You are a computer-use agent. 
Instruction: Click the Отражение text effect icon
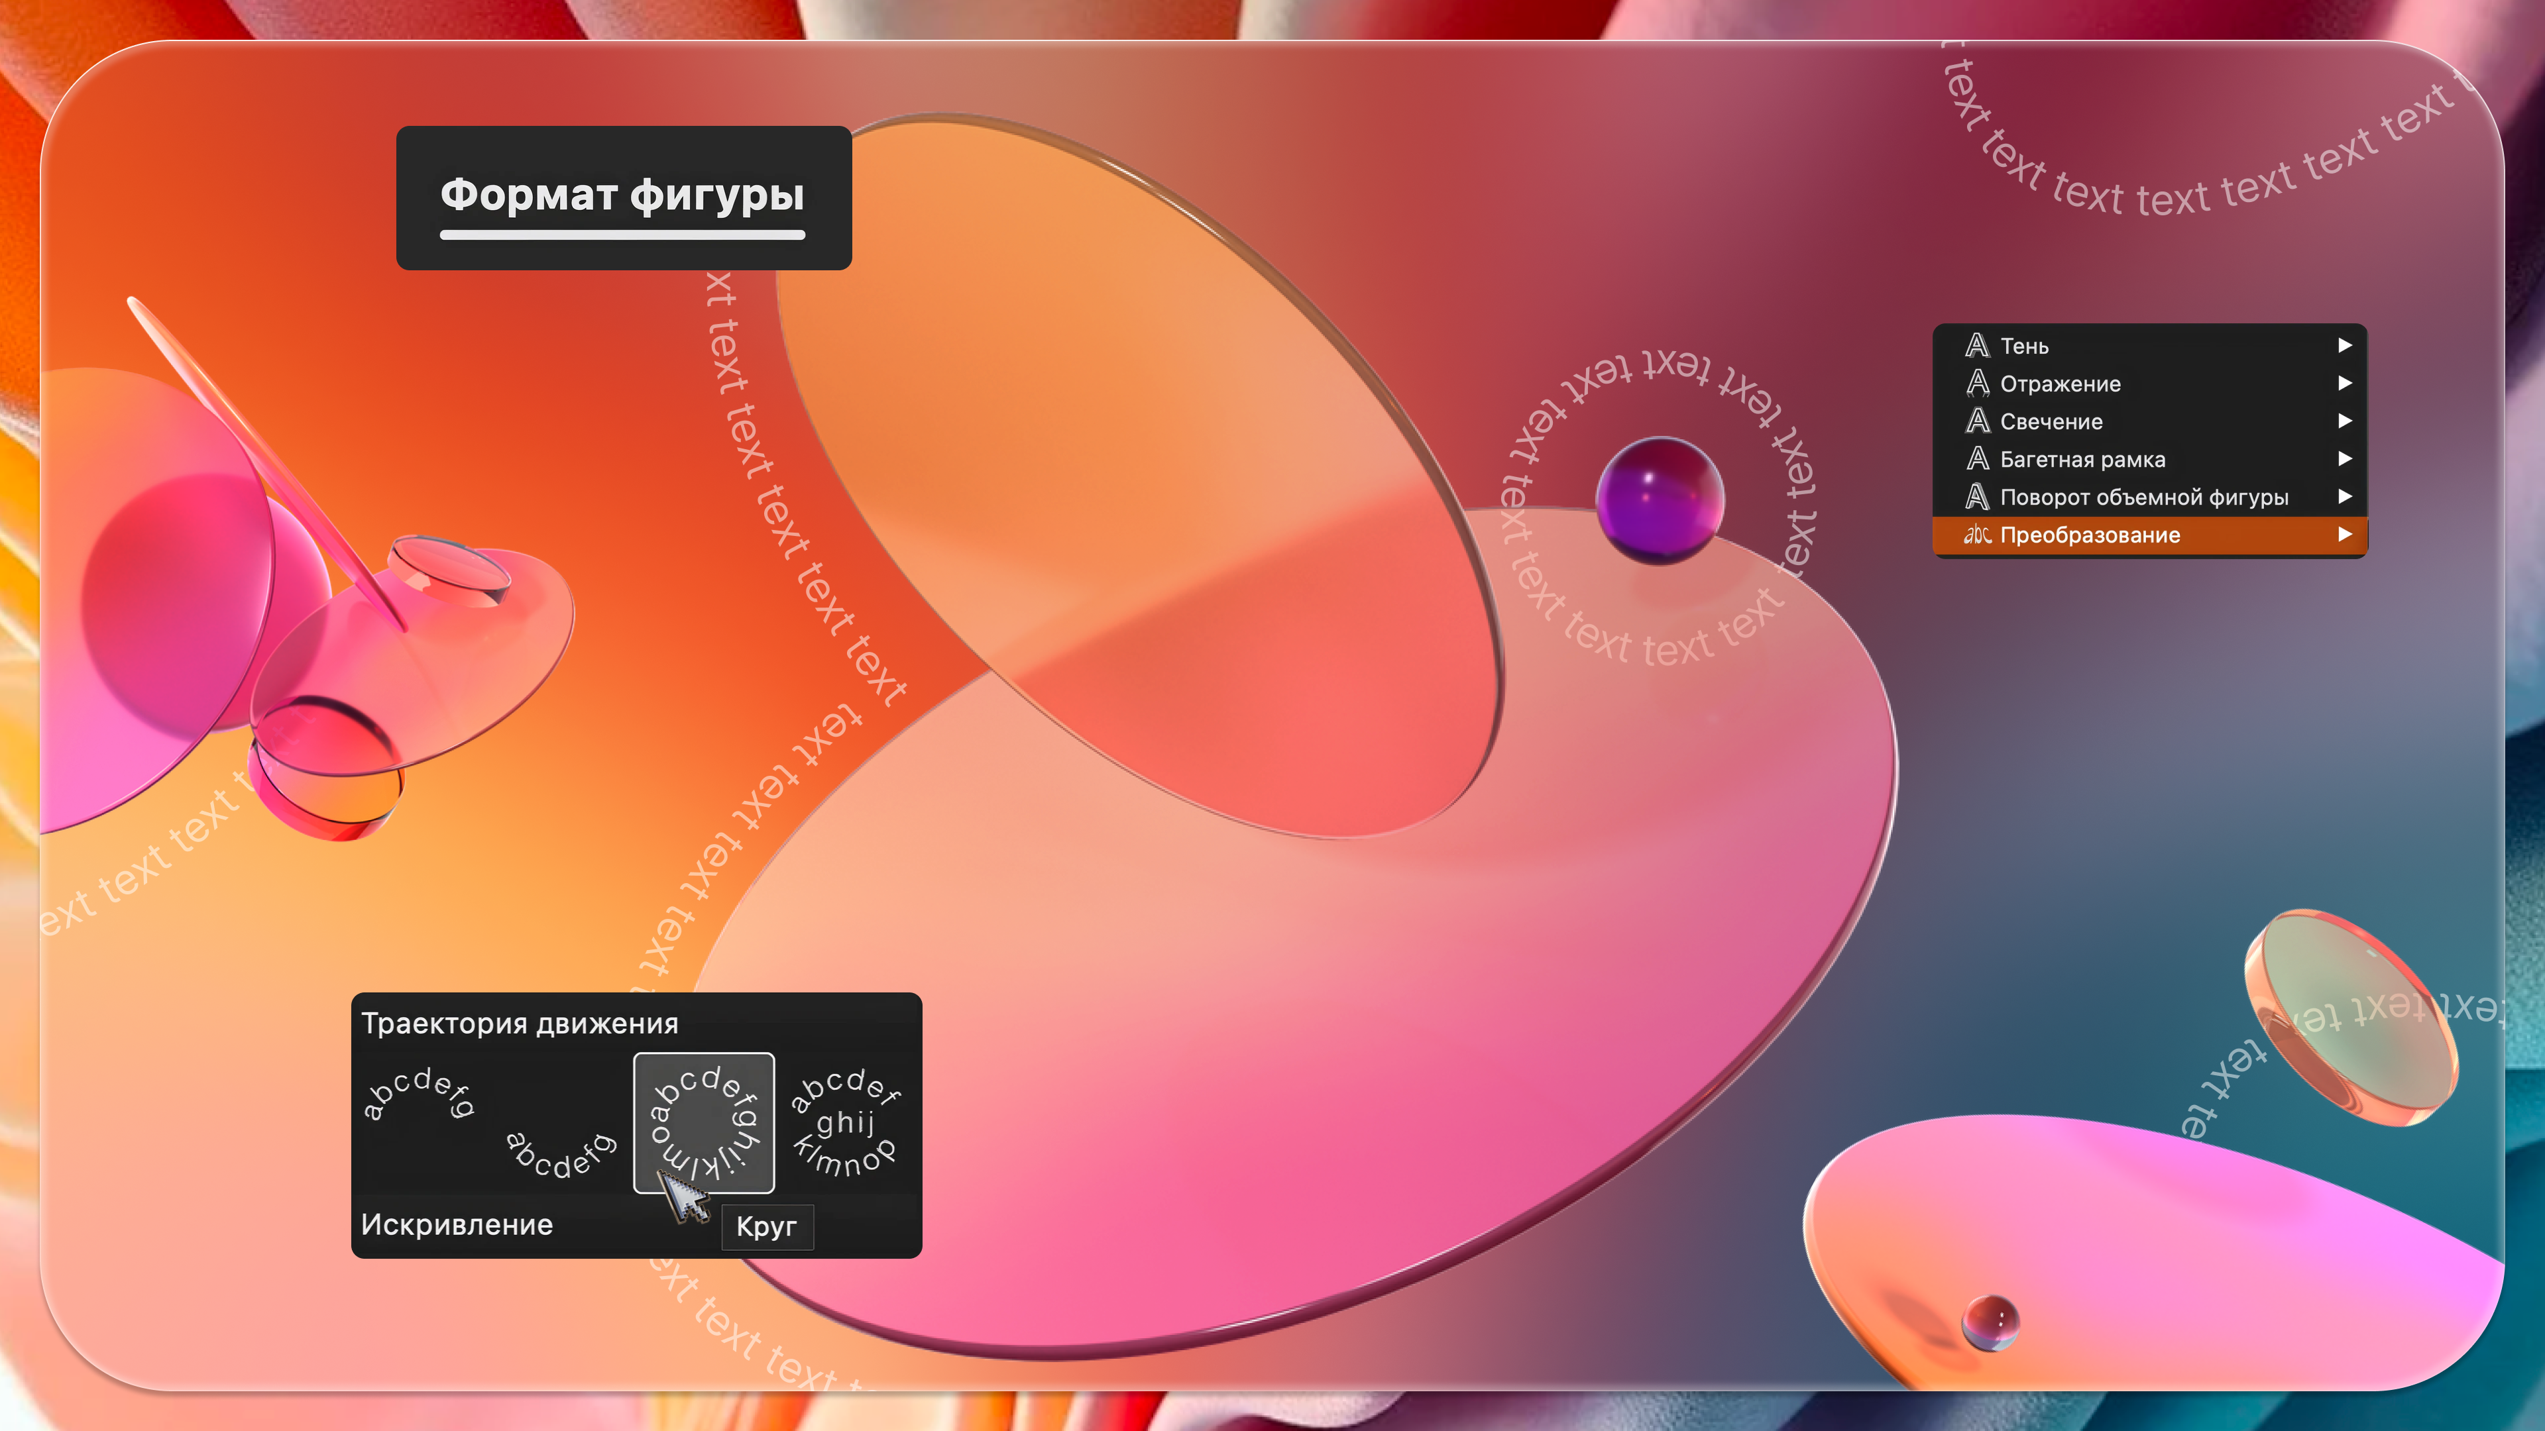tap(1977, 383)
